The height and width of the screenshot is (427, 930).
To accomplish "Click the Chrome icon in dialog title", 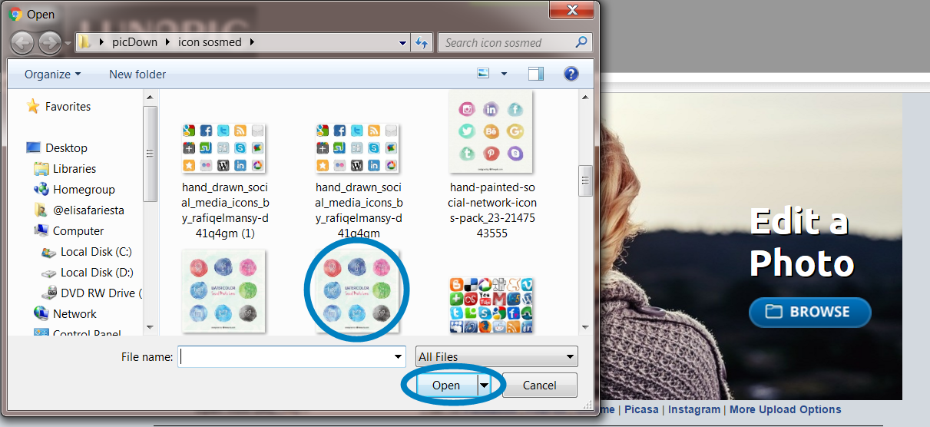I will pyautogui.click(x=15, y=14).
